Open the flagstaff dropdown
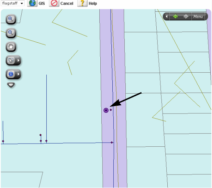 (x=13, y=3)
